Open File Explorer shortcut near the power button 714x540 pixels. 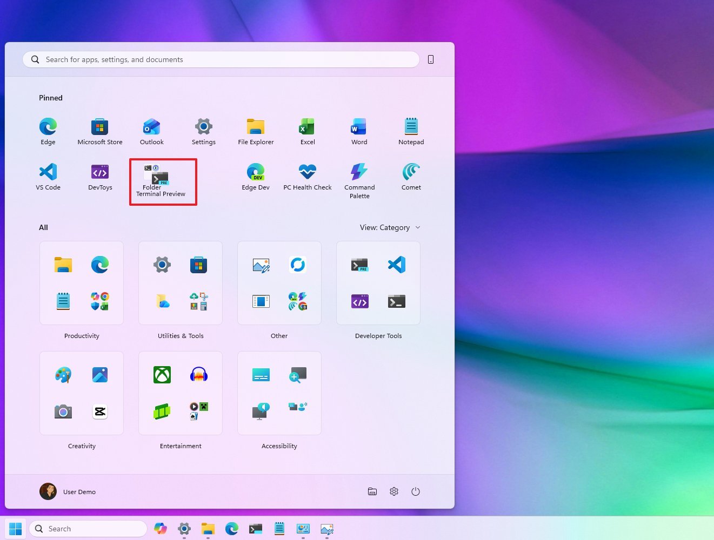click(372, 491)
